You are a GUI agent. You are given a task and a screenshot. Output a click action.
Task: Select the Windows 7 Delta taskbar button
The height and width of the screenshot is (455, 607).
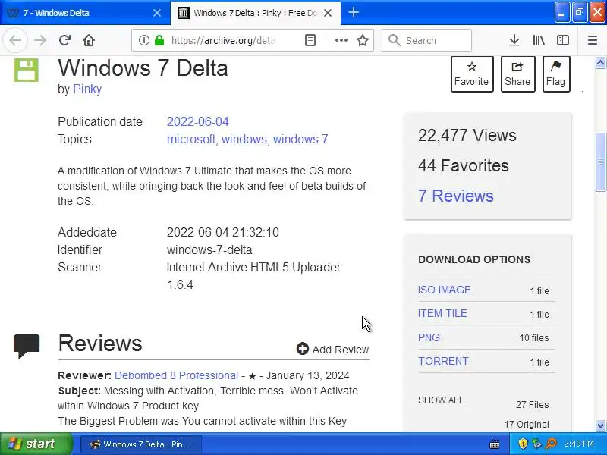(141, 444)
